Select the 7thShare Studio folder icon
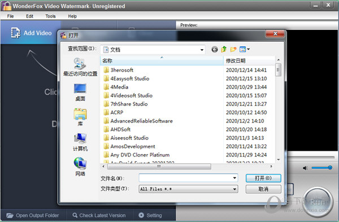The height and width of the screenshot is (222, 339). point(106,104)
